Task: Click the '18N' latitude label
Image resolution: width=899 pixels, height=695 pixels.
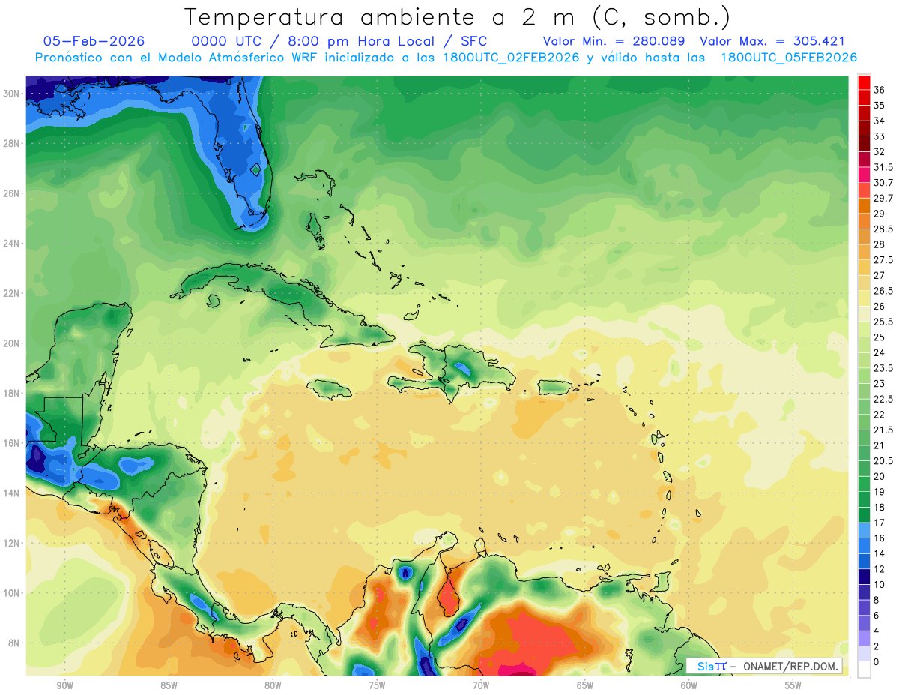Action: [12, 393]
